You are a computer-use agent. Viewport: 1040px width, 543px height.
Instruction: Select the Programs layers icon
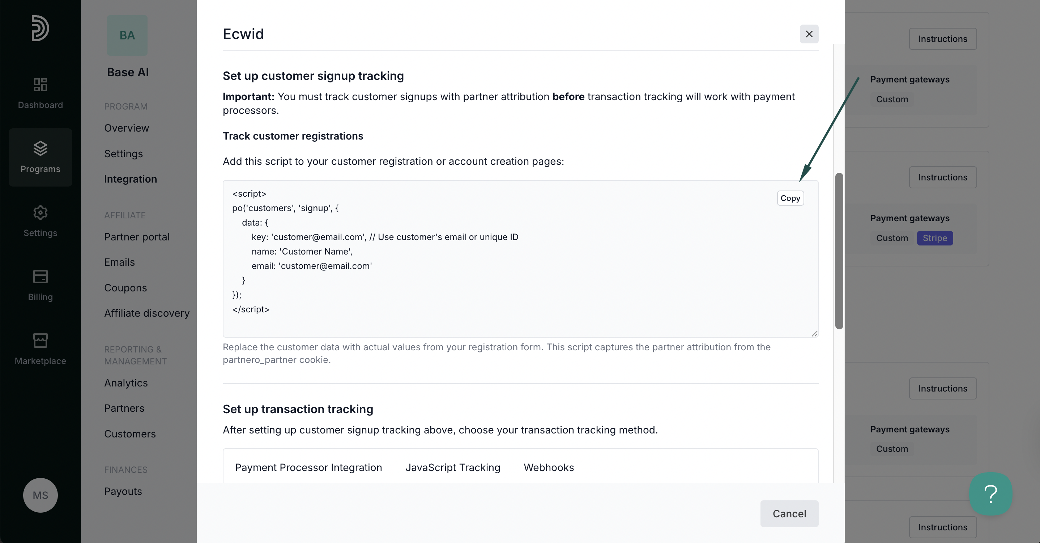pyautogui.click(x=41, y=148)
